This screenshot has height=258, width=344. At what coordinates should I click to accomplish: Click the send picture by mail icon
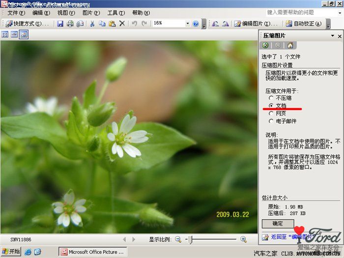point(80,24)
